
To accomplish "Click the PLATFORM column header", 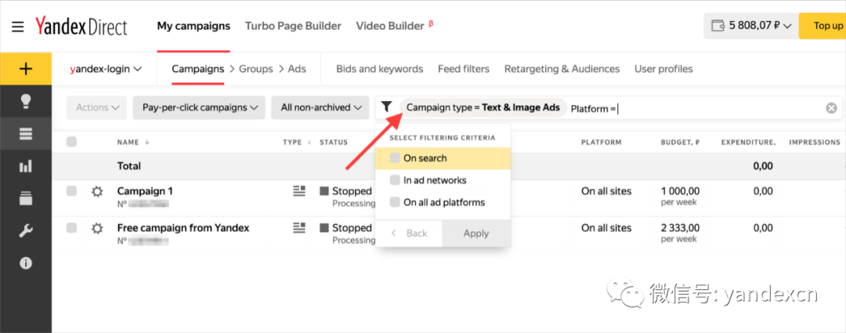I will coord(601,143).
